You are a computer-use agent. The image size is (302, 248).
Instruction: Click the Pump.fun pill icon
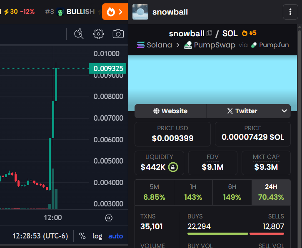click(254, 45)
